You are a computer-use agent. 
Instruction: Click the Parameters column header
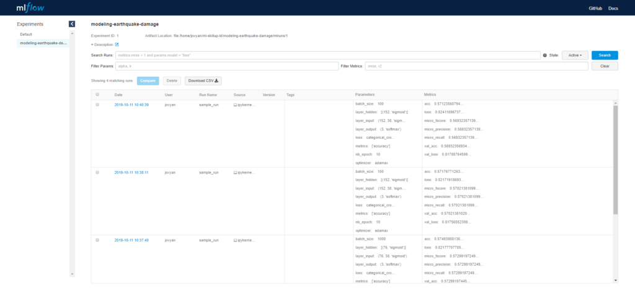point(365,95)
